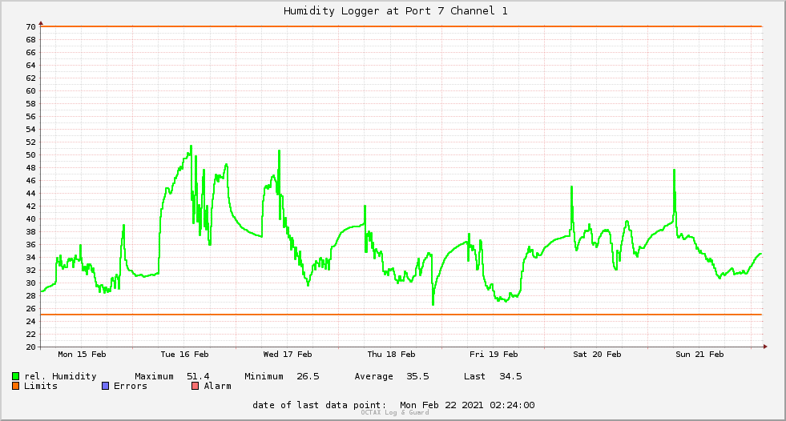Click the 'Limits' legend label
Image resolution: width=786 pixels, height=421 pixels.
(41, 386)
